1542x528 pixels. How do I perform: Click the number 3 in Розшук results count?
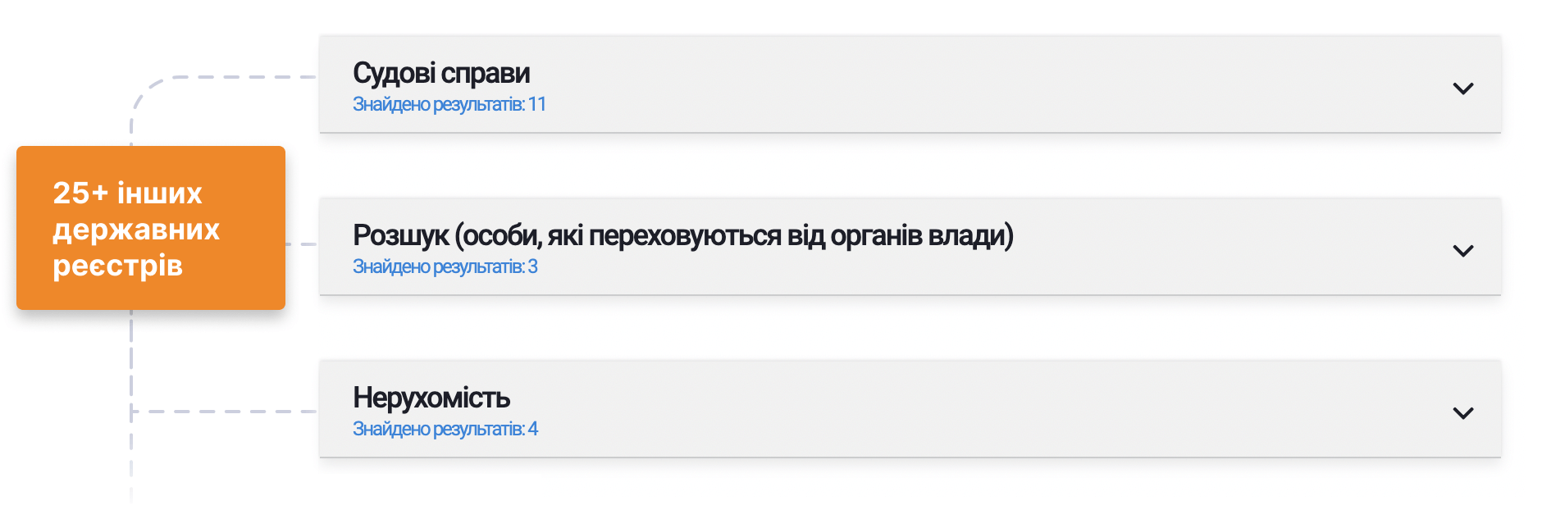(533, 266)
